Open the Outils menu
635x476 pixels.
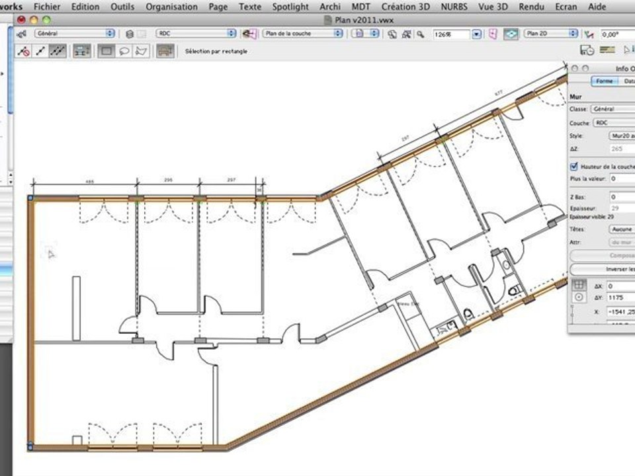[122, 7]
